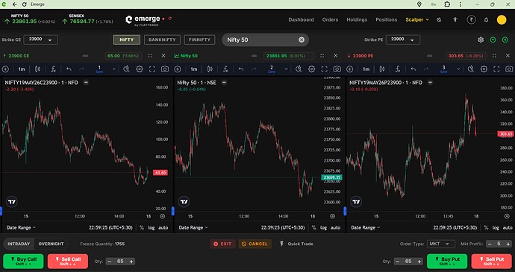Open indicators in the 23900 PE chart
The image size is (515, 272).
click(398, 69)
